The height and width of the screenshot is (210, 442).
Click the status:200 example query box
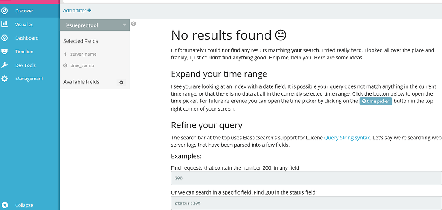[x=306, y=203]
